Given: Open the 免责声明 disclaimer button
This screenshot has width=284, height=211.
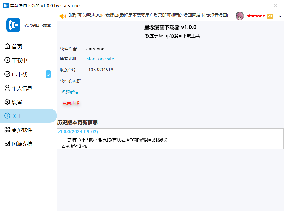Looking at the screenshot, I should [x=71, y=103].
